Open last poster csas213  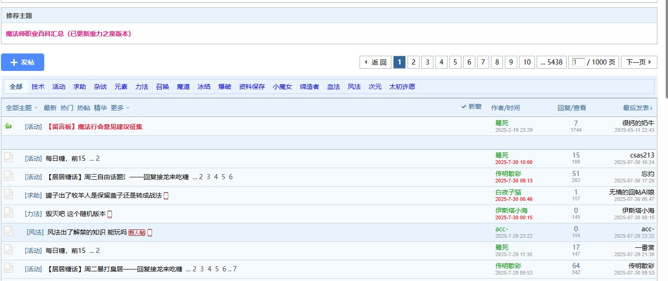(642, 155)
